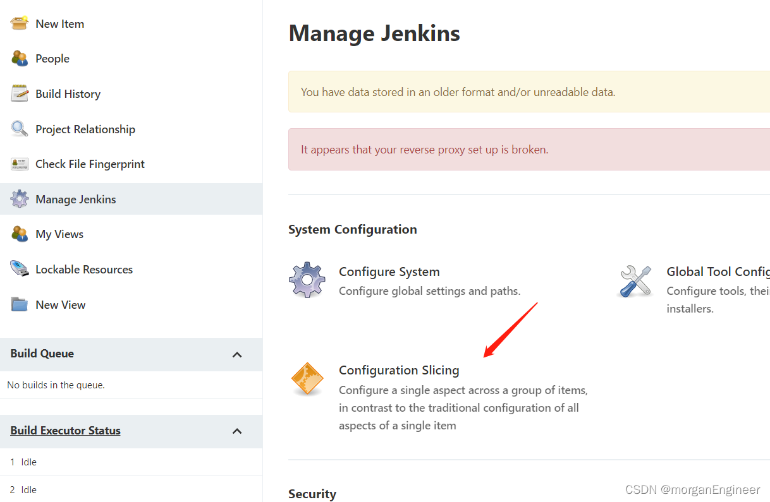Image resolution: width=770 pixels, height=502 pixels.
Task: Click the Security section heading
Action: [x=312, y=494]
